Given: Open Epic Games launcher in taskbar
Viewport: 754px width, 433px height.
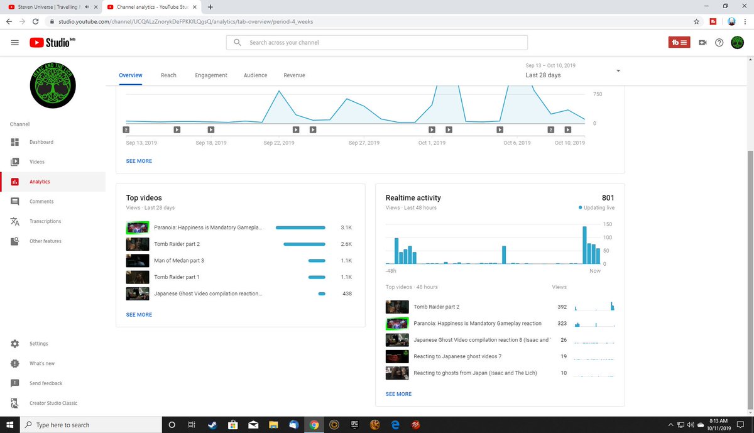Looking at the screenshot, I should click(x=354, y=425).
